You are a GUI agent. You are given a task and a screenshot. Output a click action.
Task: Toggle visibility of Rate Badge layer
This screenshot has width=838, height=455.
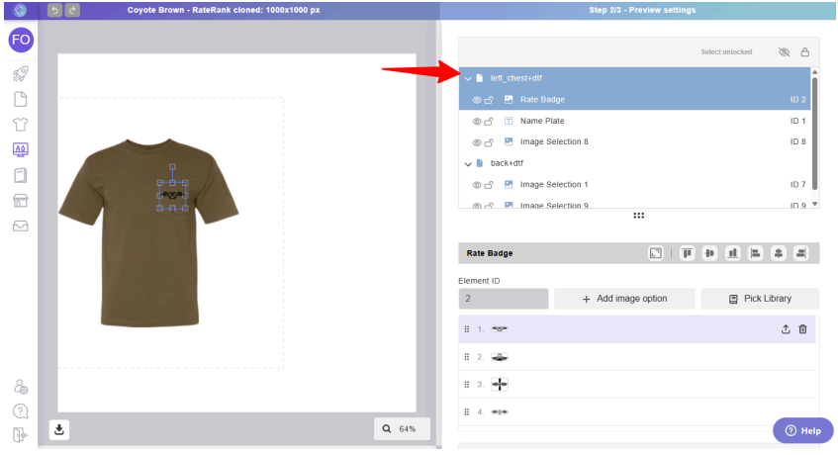click(x=476, y=100)
